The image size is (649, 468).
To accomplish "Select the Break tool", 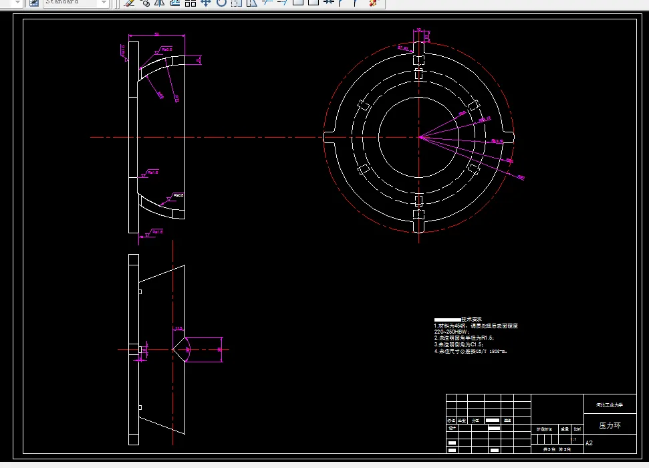I will (313, 3).
